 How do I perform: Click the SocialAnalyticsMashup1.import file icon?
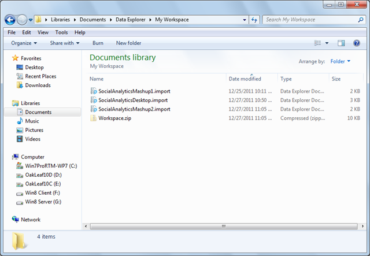(x=94, y=91)
